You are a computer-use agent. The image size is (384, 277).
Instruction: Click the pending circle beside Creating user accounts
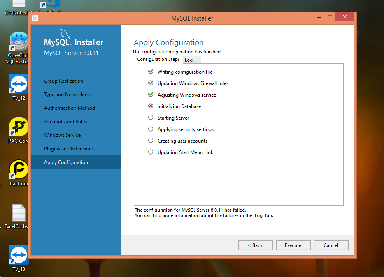(151, 140)
